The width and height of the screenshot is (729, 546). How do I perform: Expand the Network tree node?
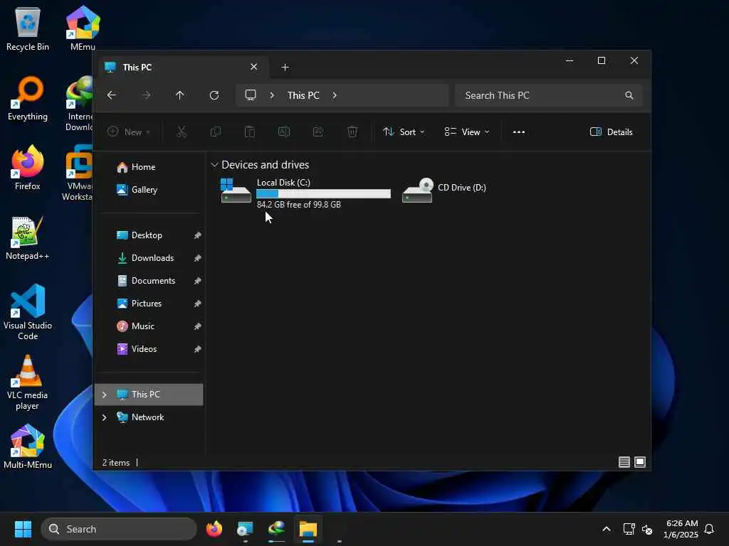pos(104,417)
